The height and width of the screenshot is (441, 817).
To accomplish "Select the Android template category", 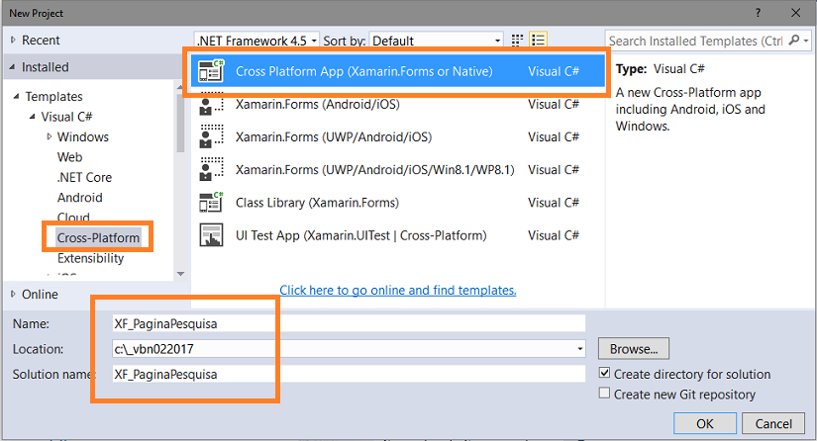I will pyautogui.click(x=80, y=198).
